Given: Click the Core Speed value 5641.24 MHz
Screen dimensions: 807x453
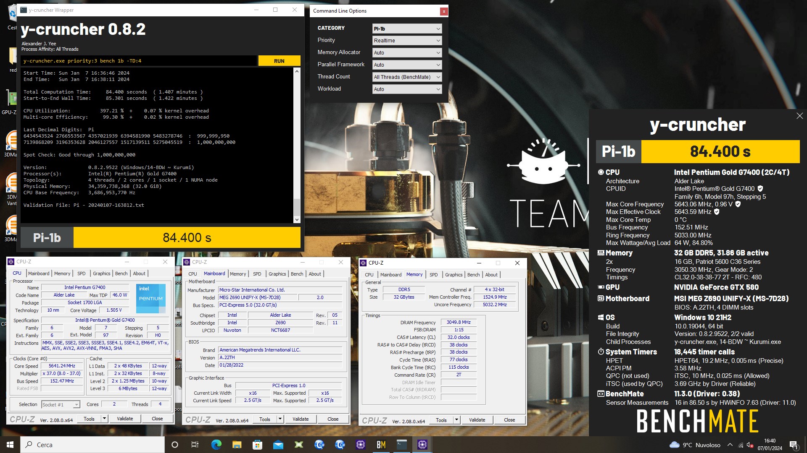Looking at the screenshot, I should (x=62, y=366).
